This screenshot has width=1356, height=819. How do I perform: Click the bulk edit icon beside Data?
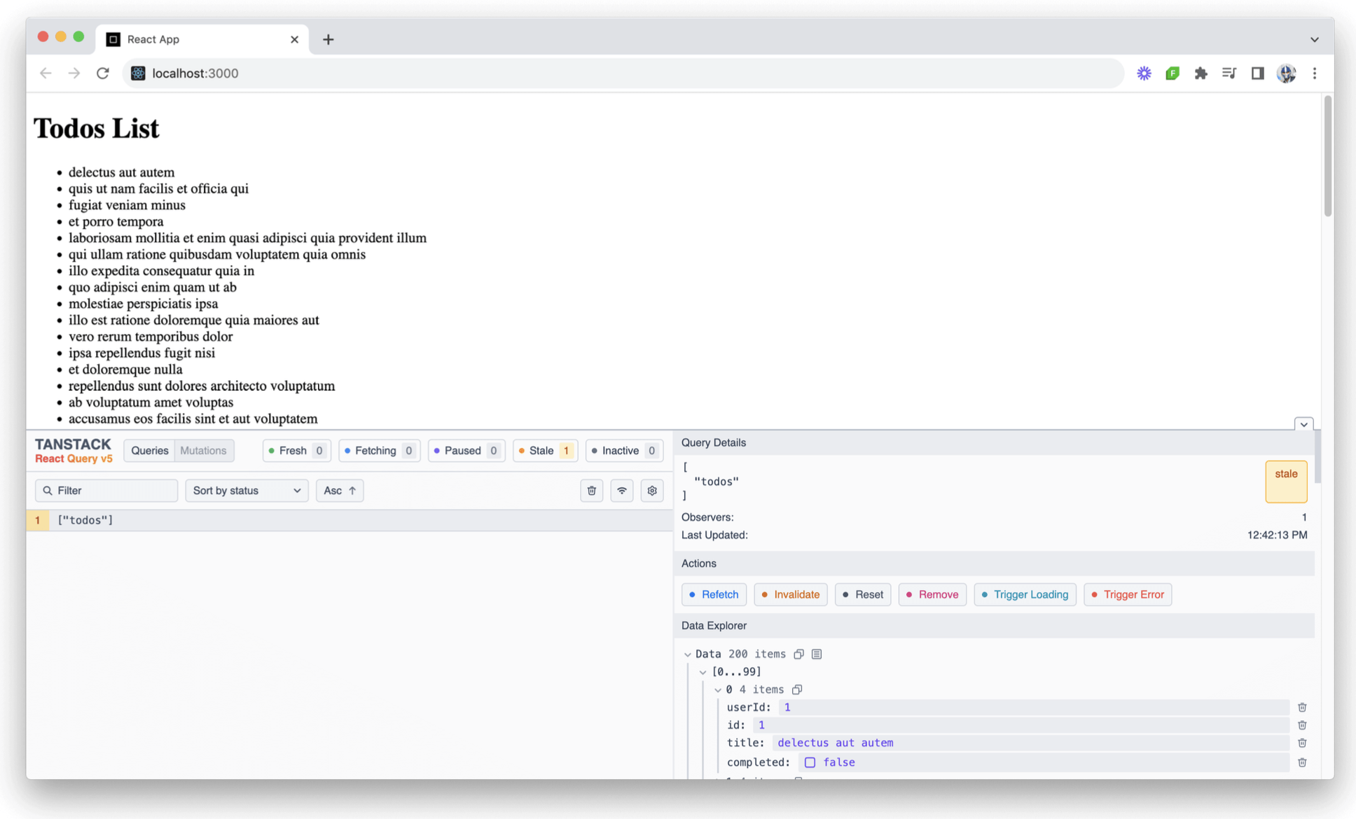click(817, 654)
